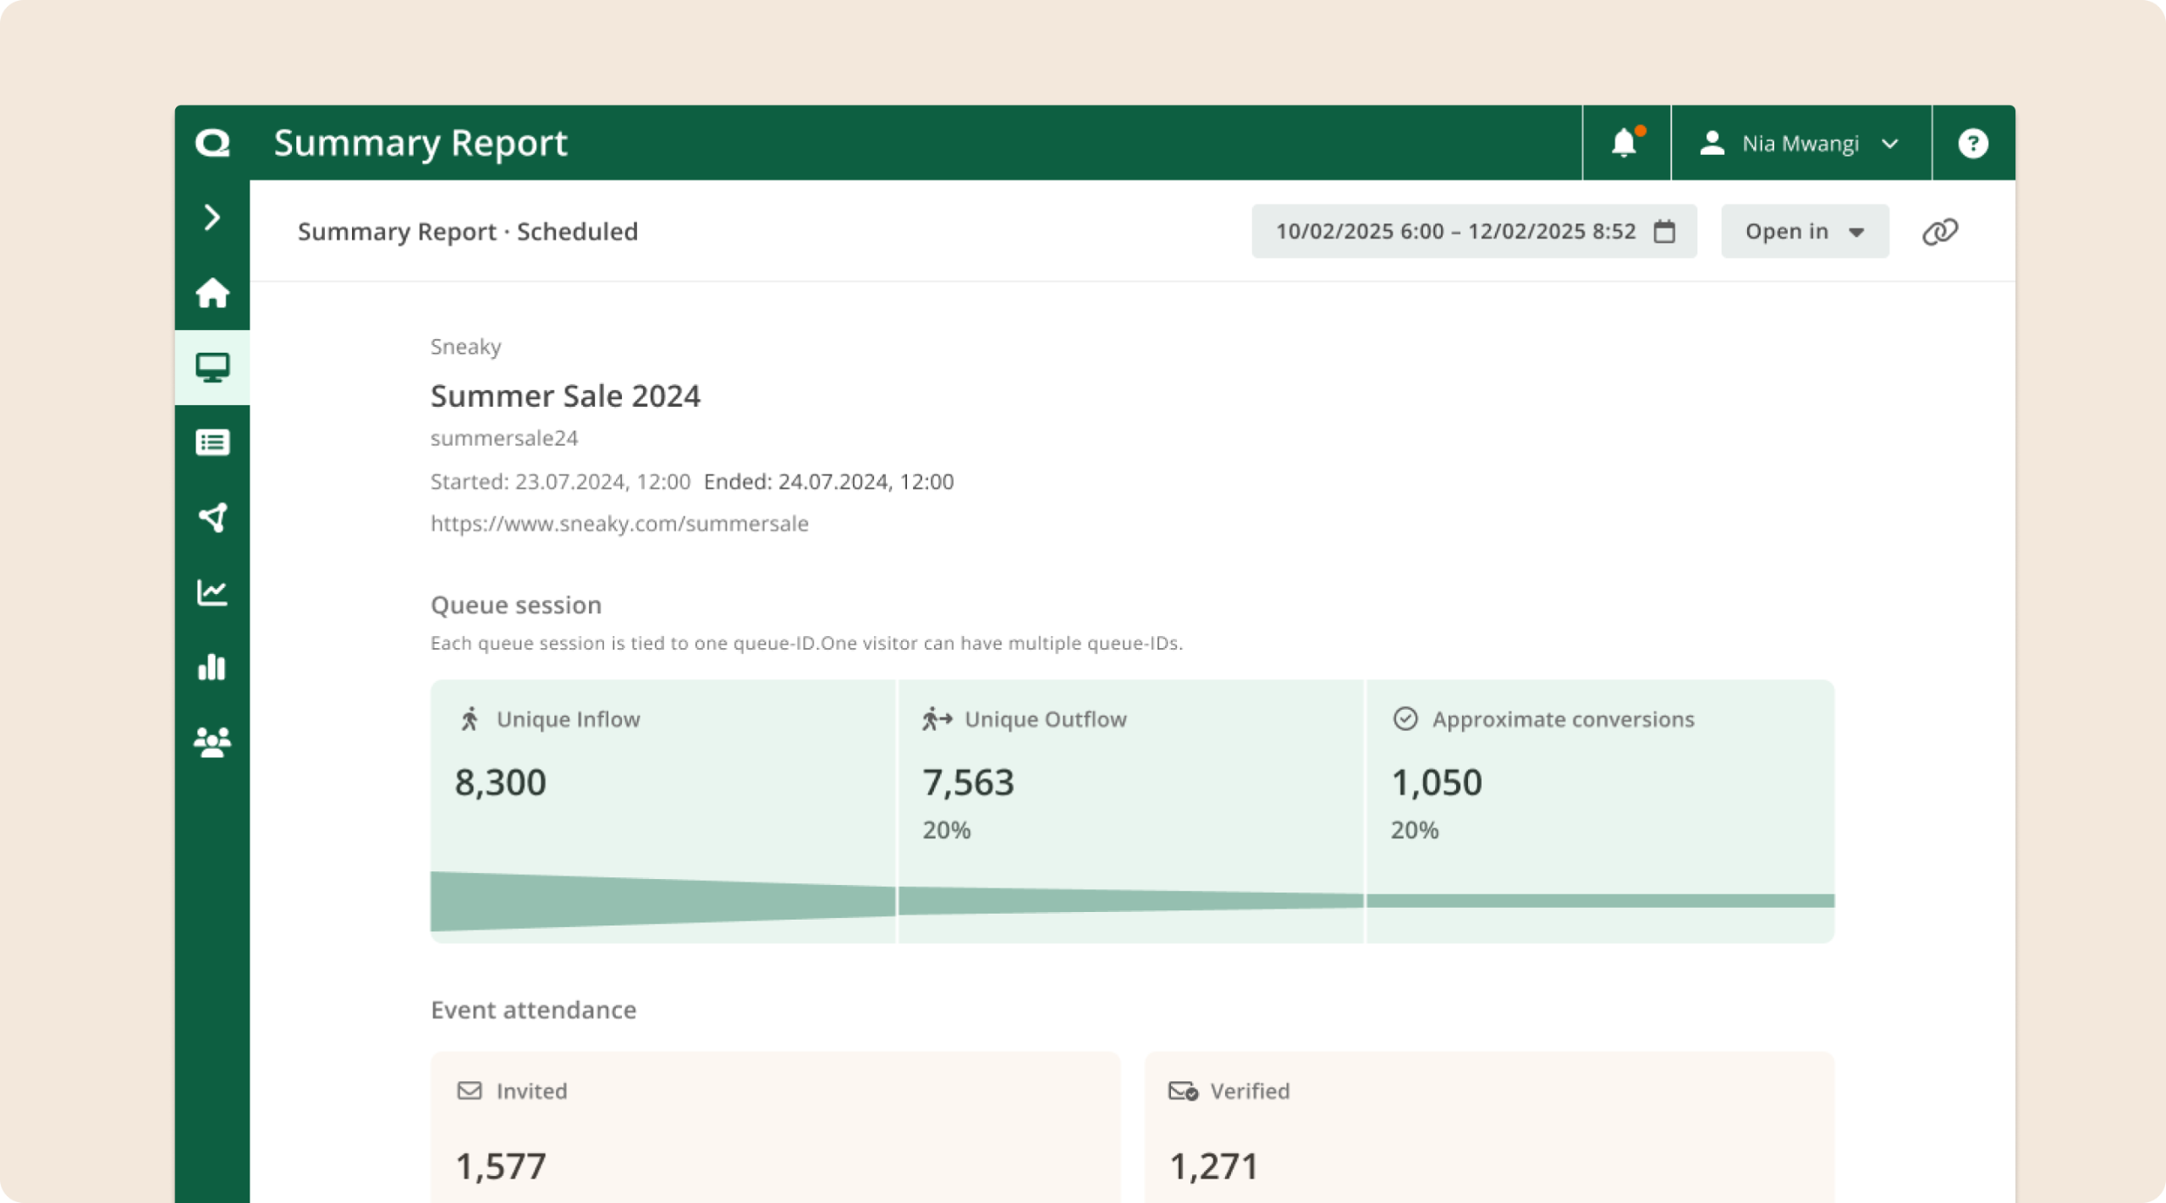
Task: Open the line chart sidebar icon
Action: tap(212, 592)
